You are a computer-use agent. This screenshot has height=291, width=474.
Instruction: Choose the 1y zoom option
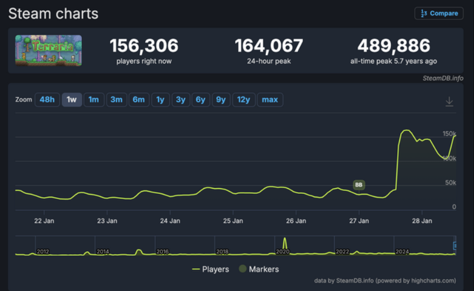(x=160, y=100)
